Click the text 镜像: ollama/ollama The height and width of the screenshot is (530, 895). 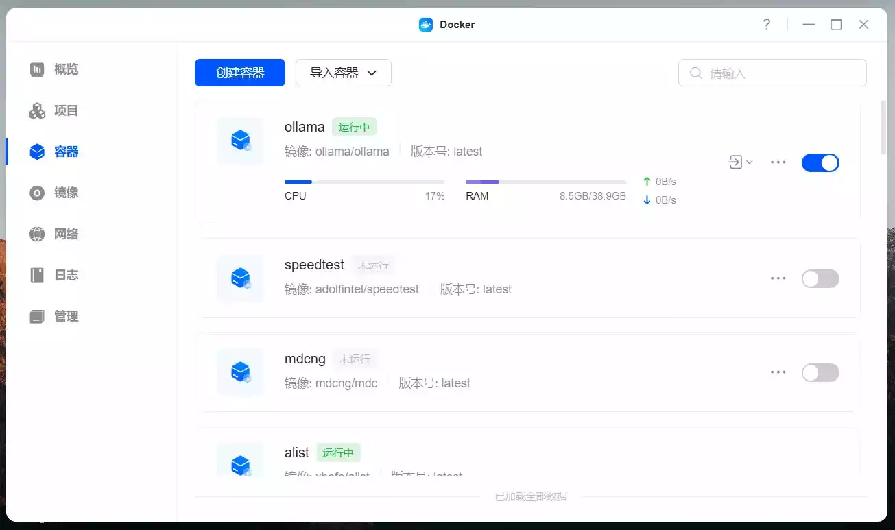[x=337, y=152]
